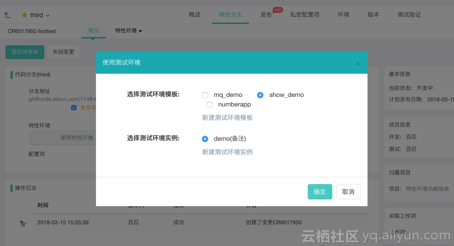Click the 开发 member 百忍
Viewport: 454px width, 246px height.
[411, 137]
